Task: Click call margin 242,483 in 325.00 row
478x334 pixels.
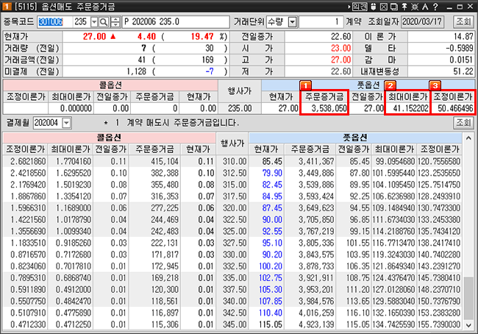Action: 165,231
